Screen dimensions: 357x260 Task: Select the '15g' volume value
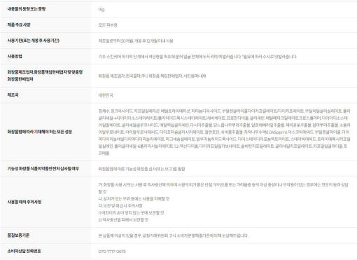point(101,9)
